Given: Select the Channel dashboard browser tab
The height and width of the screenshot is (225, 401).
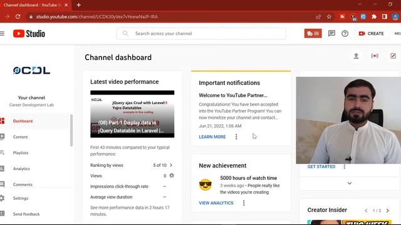Looking at the screenshot, I should (x=35, y=5).
